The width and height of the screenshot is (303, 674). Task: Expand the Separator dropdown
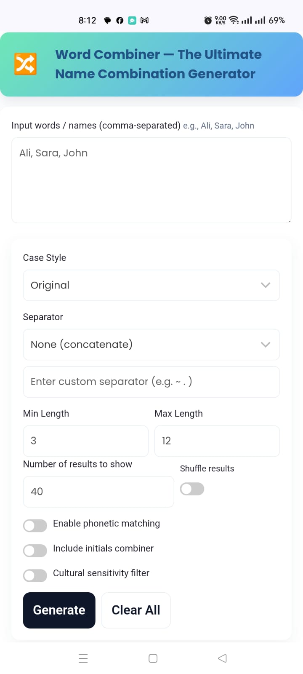coord(151,344)
